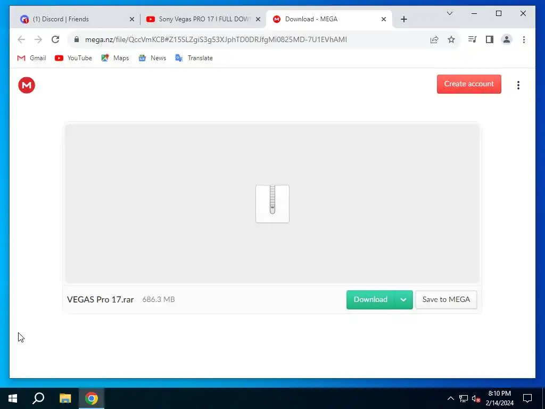The width and height of the screenshot is (545, 409).
Task: Close the Download - MEGA tab
Action: tap(383, 19)
